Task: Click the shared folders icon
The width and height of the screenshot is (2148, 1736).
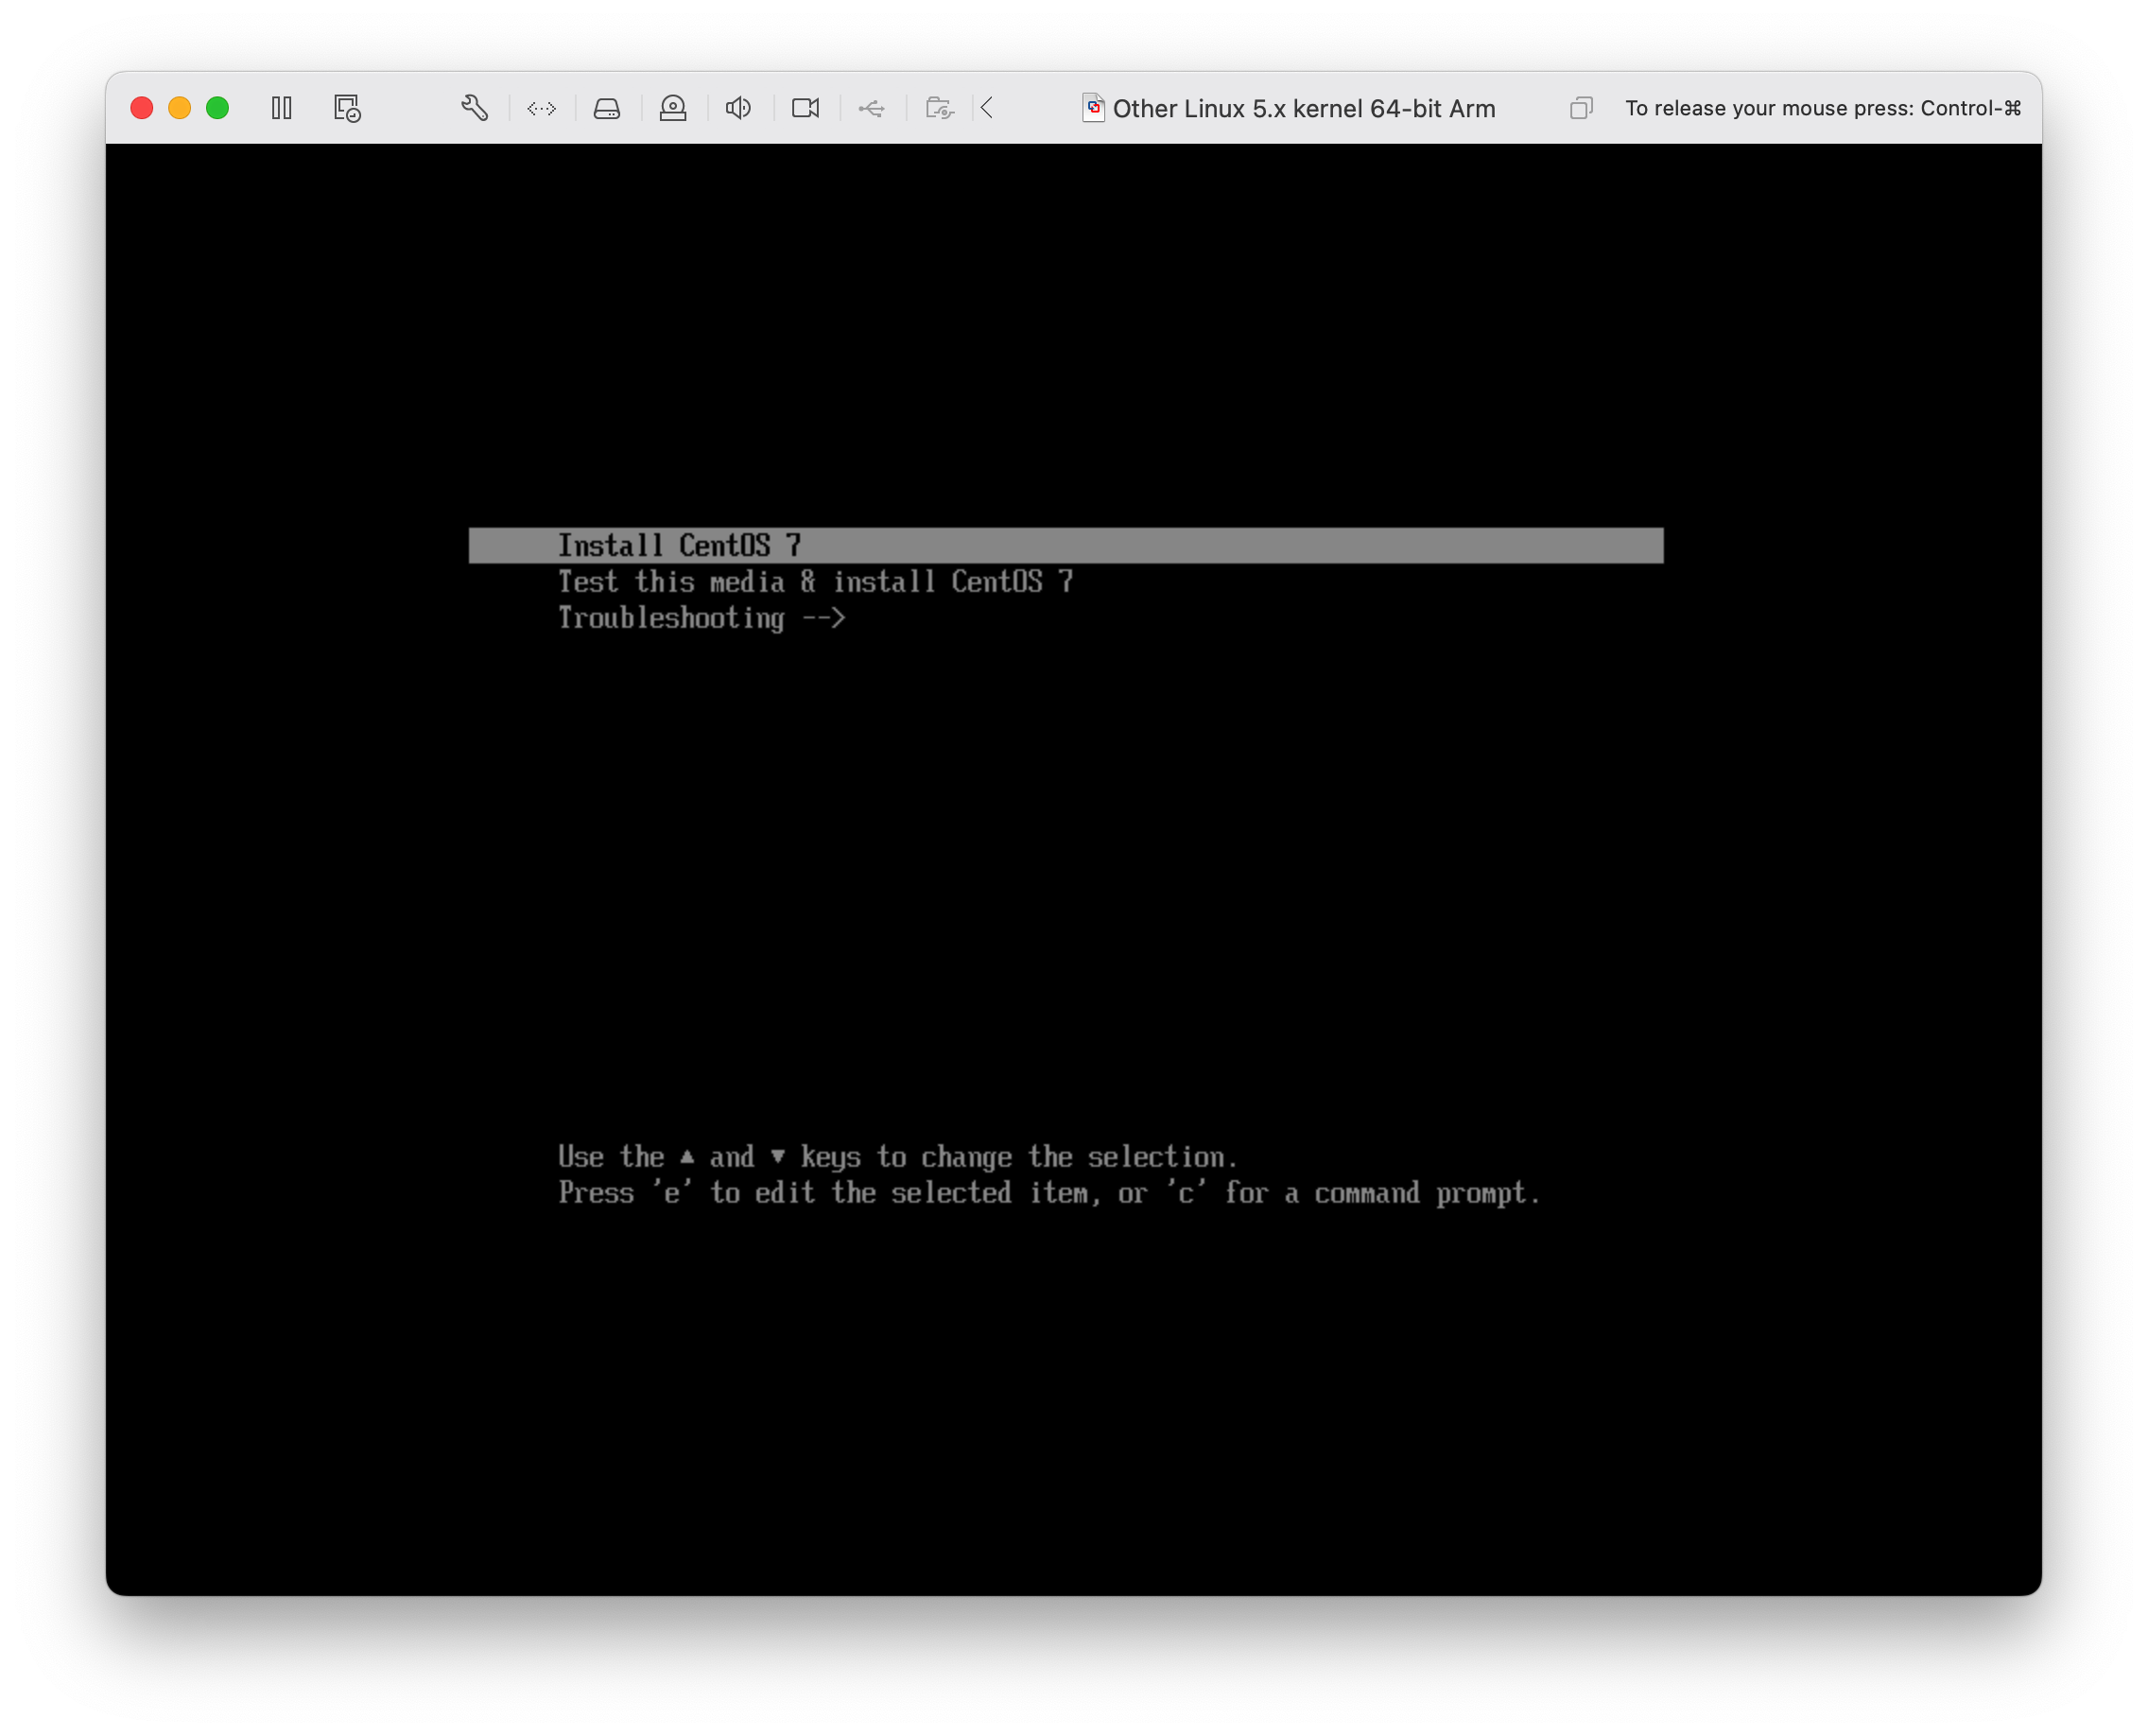Action: tap(940, 108)
